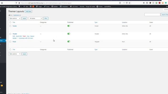This screenshot has height=94, width=168.
Task: Toggle Published switch for Posts layout
Action: 69,42
